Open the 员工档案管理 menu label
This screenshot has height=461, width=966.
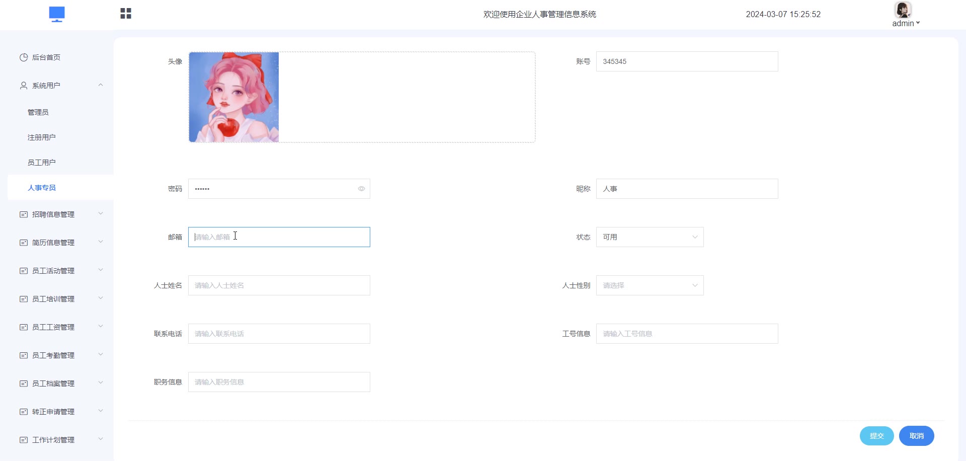53,383
